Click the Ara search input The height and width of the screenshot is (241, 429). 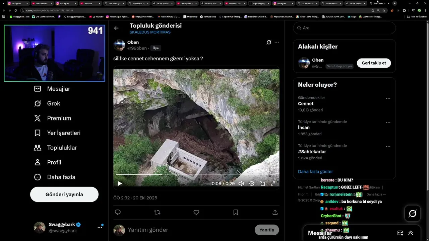345,28
